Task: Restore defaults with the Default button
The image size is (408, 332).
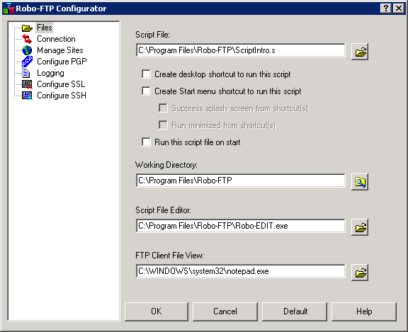Action: pyautogui.click(x=295, y=311)
